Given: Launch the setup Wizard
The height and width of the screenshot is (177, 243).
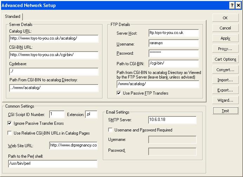Looking at the screenshot, I should (x=225, y=100).
